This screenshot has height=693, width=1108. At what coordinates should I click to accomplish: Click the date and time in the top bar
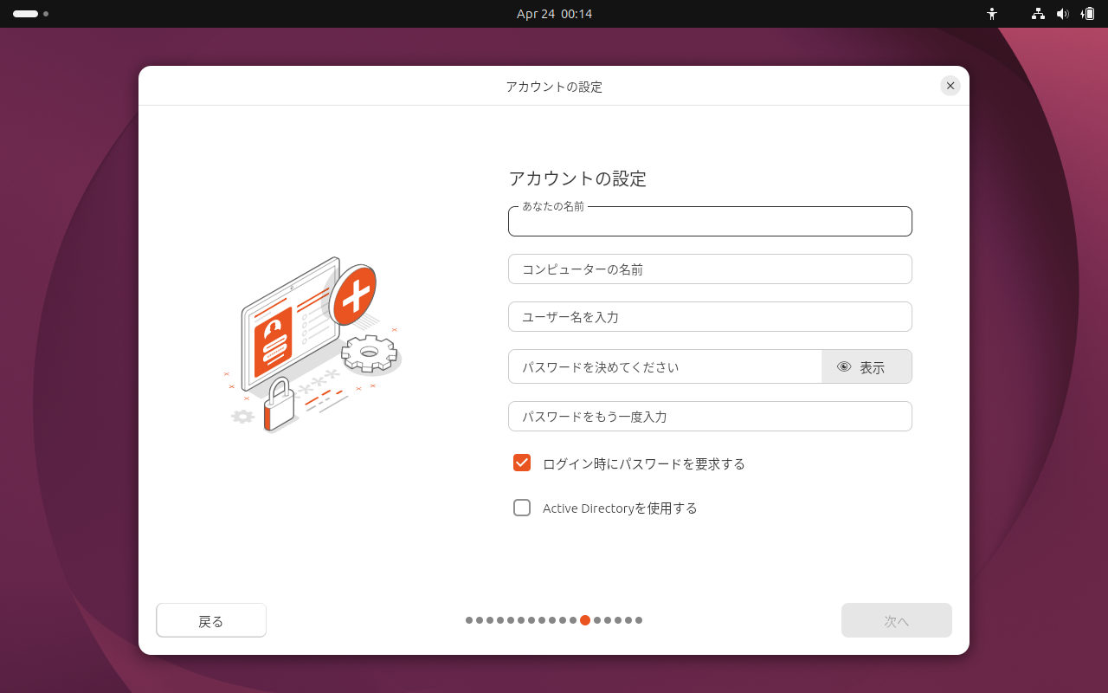click(554, 14)
